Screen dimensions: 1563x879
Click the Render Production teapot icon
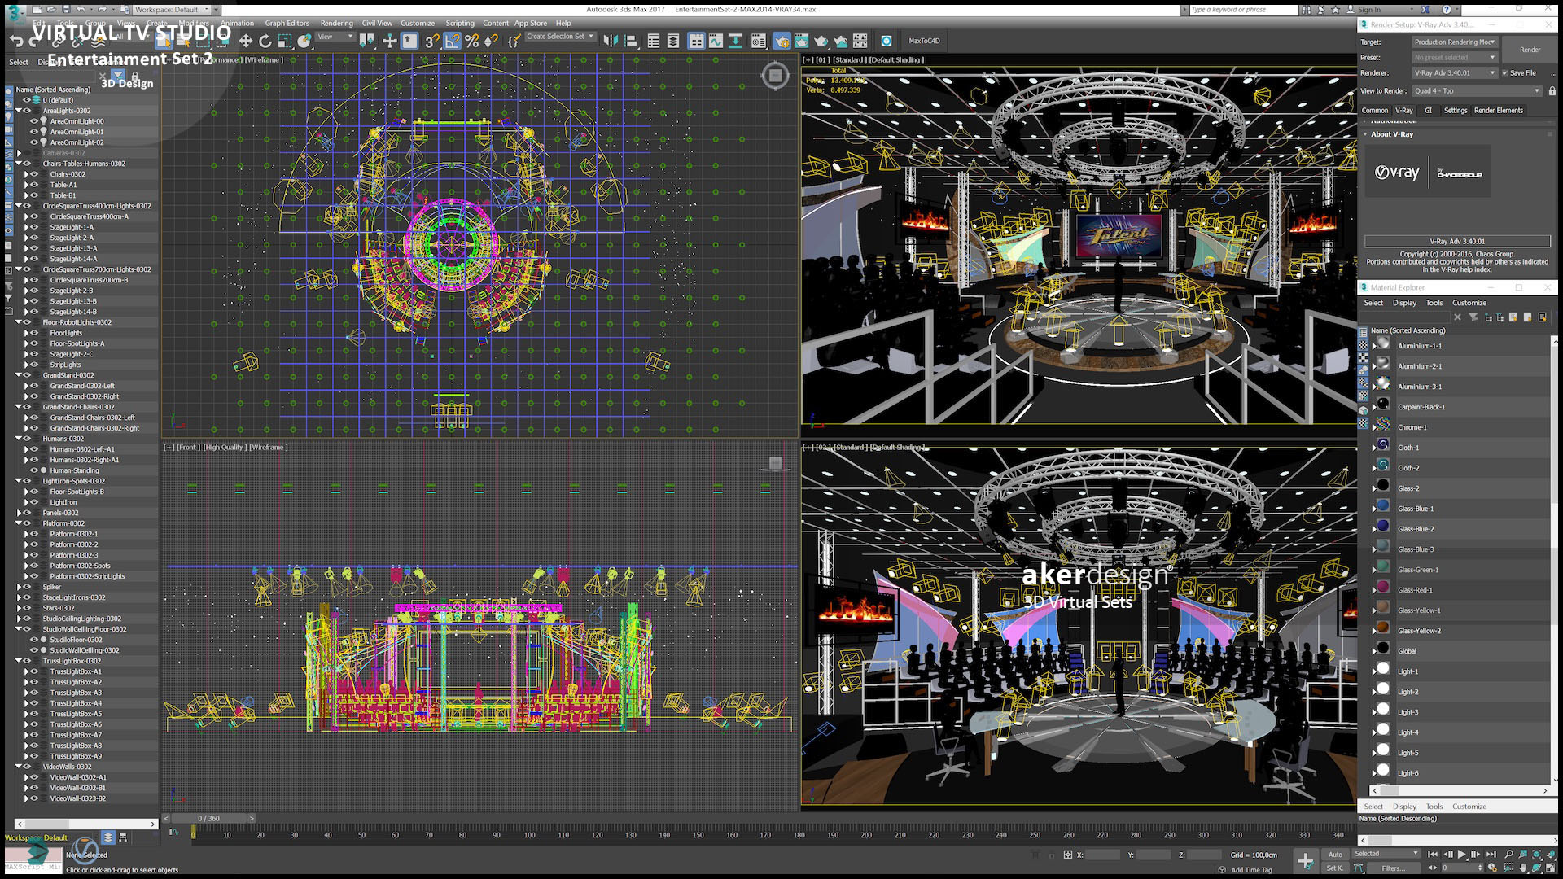point(821,39)
